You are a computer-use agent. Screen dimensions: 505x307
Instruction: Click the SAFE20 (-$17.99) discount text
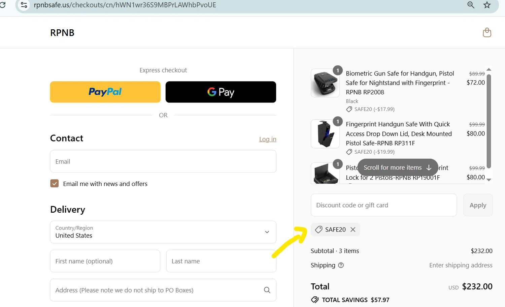tap(374, 109)
